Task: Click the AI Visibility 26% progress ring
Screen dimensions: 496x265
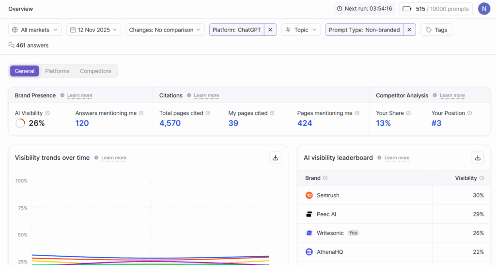Action: 20,124
